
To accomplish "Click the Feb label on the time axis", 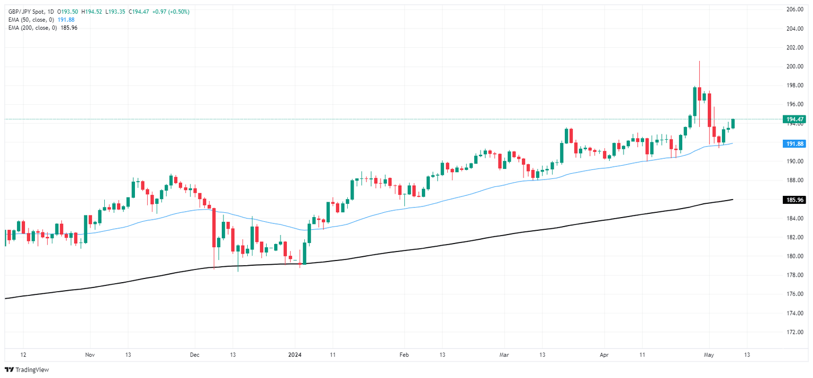I will tap(404, 355).
